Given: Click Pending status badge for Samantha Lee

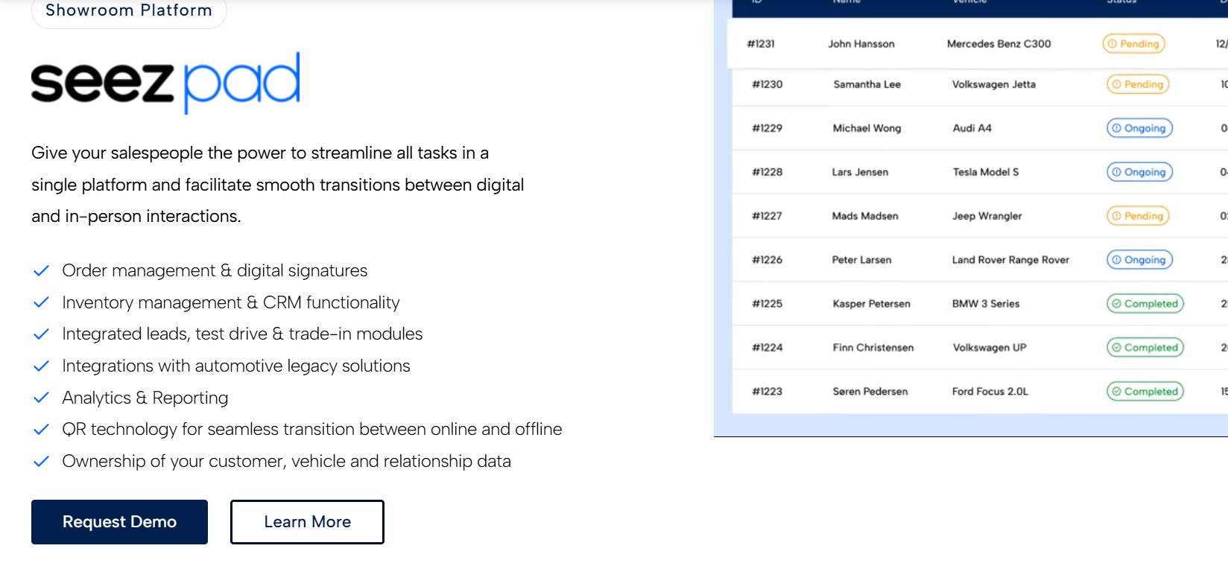Looking at the screenshot, I should click(x=1138, y=84).
